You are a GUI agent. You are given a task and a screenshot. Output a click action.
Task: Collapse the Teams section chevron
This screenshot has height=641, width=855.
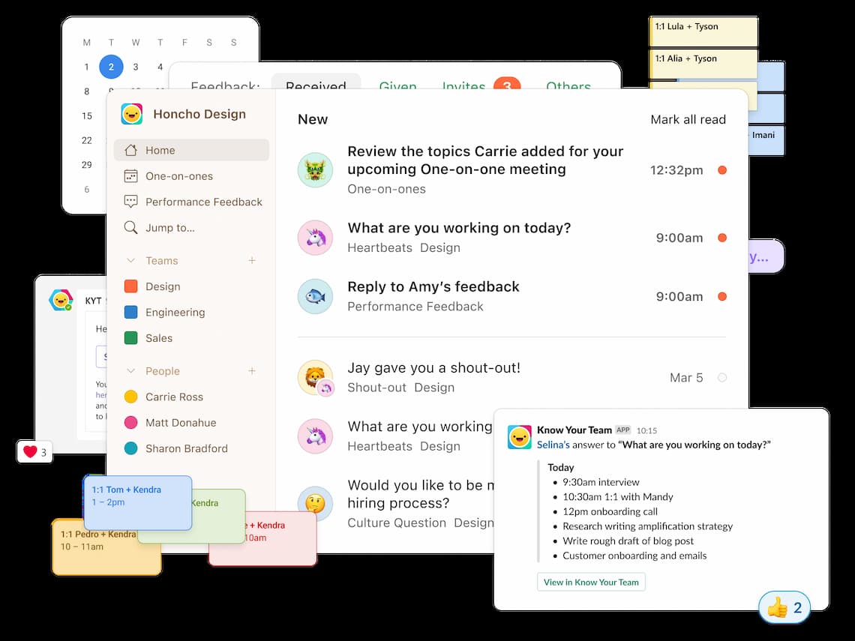[131, 261]
